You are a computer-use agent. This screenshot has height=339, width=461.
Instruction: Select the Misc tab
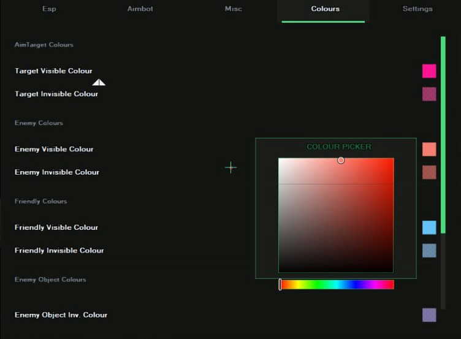click(234, 9)
